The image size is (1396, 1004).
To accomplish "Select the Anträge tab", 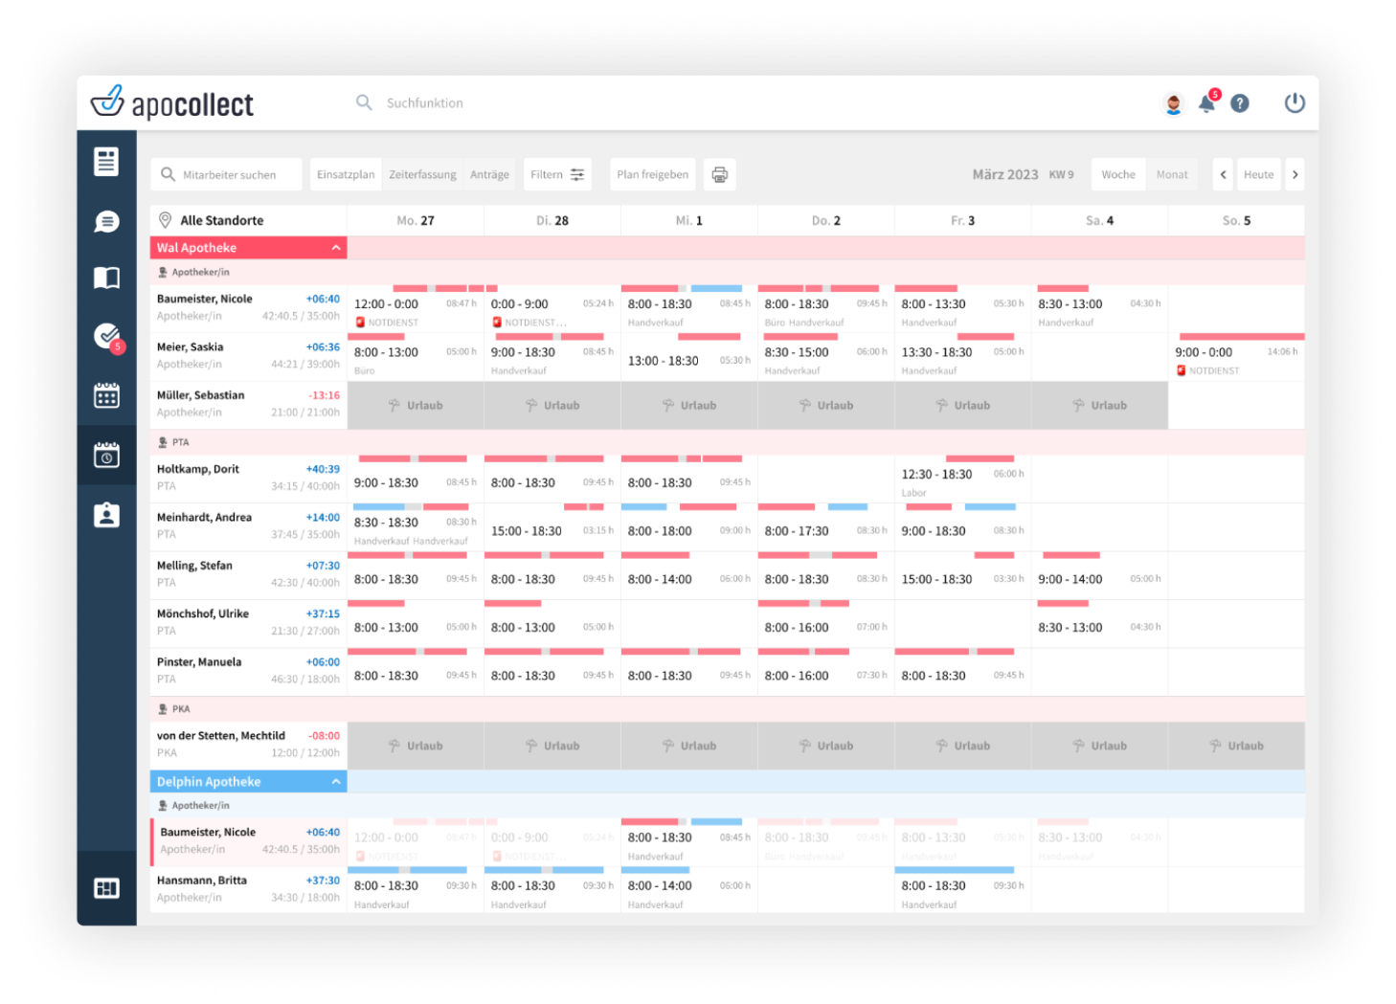I will click(x=489, y=174).
